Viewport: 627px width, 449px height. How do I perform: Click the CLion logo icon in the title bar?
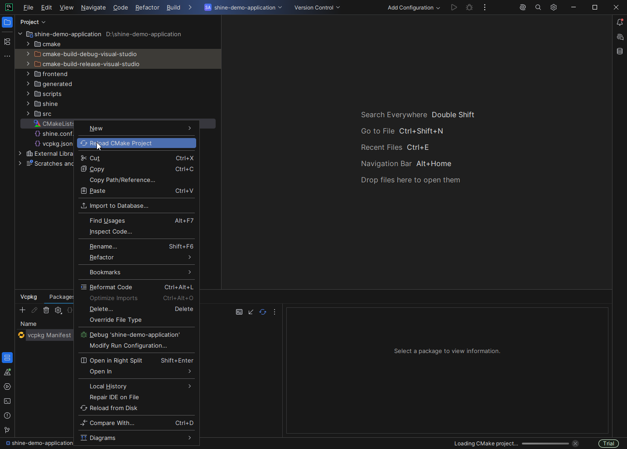[x=9, y=7]
